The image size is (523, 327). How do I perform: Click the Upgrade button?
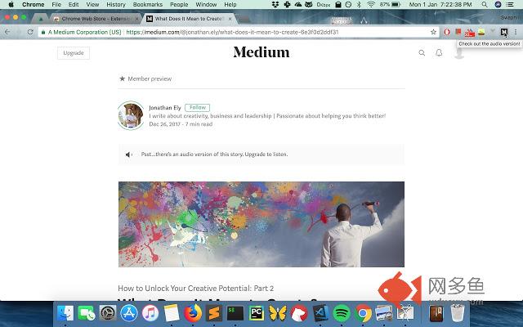74,53
